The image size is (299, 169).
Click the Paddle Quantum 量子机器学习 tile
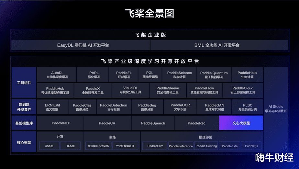tap(214, 75)
